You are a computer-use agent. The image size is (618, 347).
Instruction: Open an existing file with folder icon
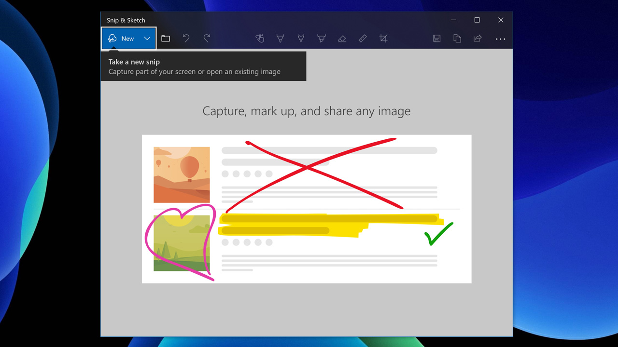pyautogui.click(x=166, y=39)
